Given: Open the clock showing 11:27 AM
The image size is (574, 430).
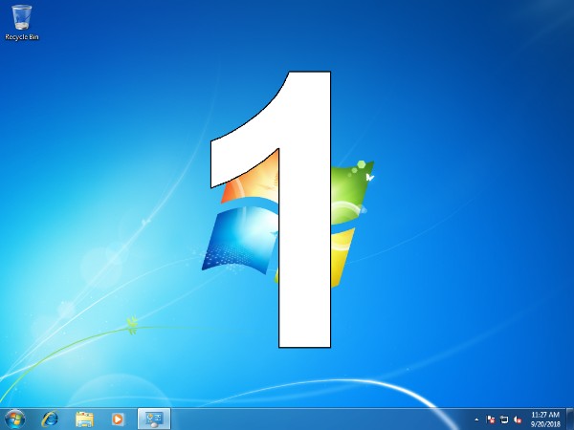Looking at the screenshot, I should coord(545,419).
